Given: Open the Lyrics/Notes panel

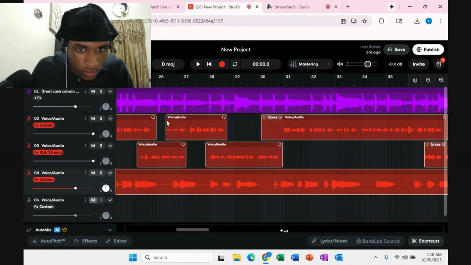Looking at the screenshot, I should coord(330,241).
